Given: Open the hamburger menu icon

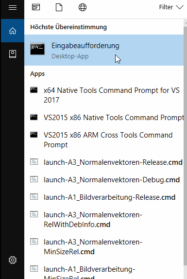Looking at the screenshot, I should 13,7.
